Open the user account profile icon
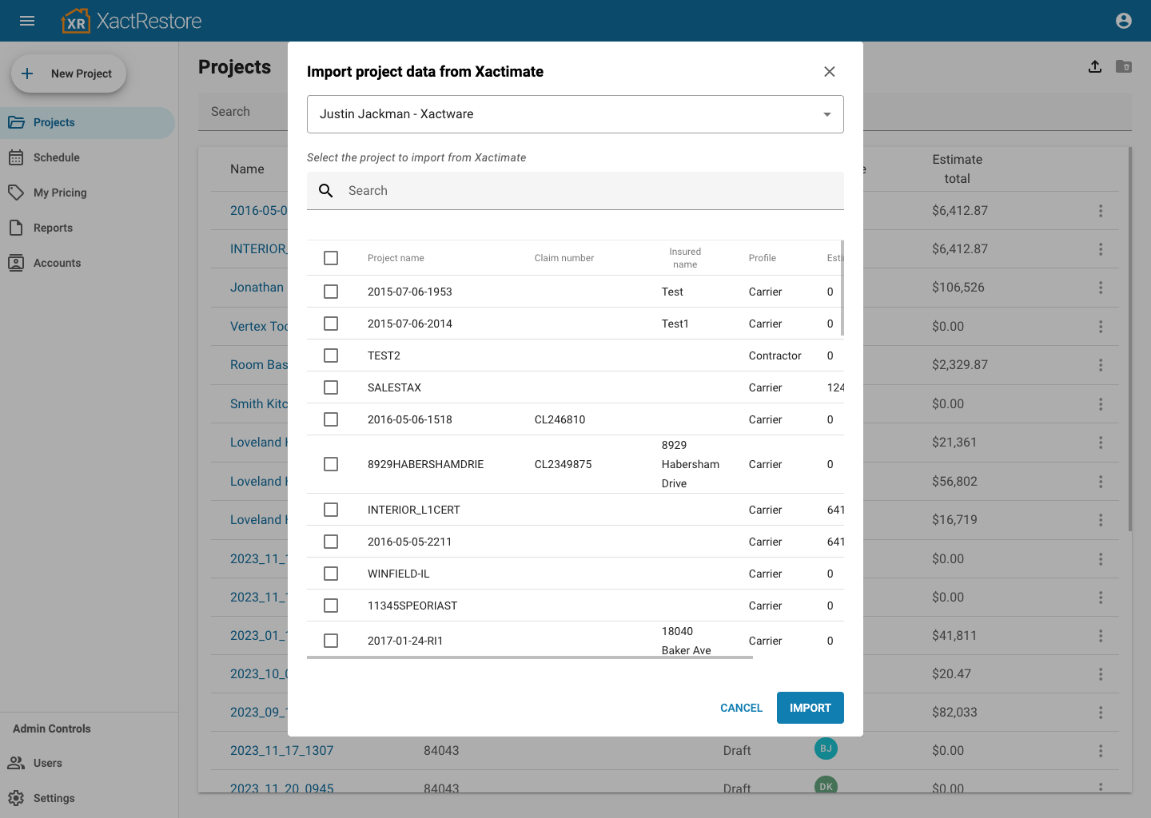The width and height of the screenshot is (1151, 818). 1124,21
